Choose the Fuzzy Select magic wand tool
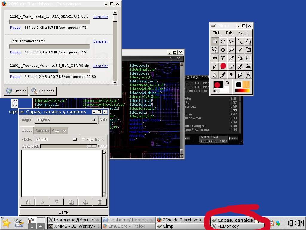 click(x=240, y=41)
